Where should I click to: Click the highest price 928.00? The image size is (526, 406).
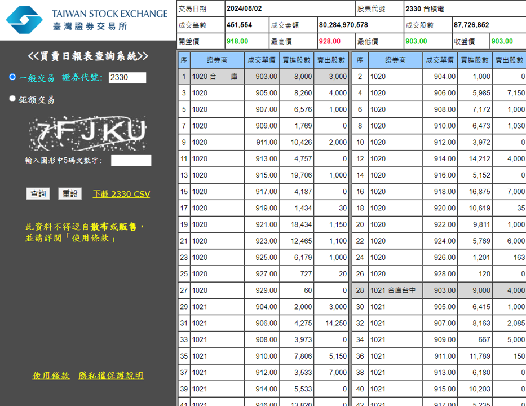coord(330,41)
